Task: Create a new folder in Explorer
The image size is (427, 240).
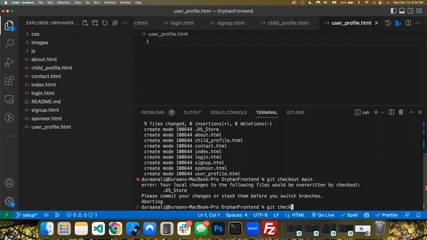Action: pyautogui.click(x=95, y=23)
